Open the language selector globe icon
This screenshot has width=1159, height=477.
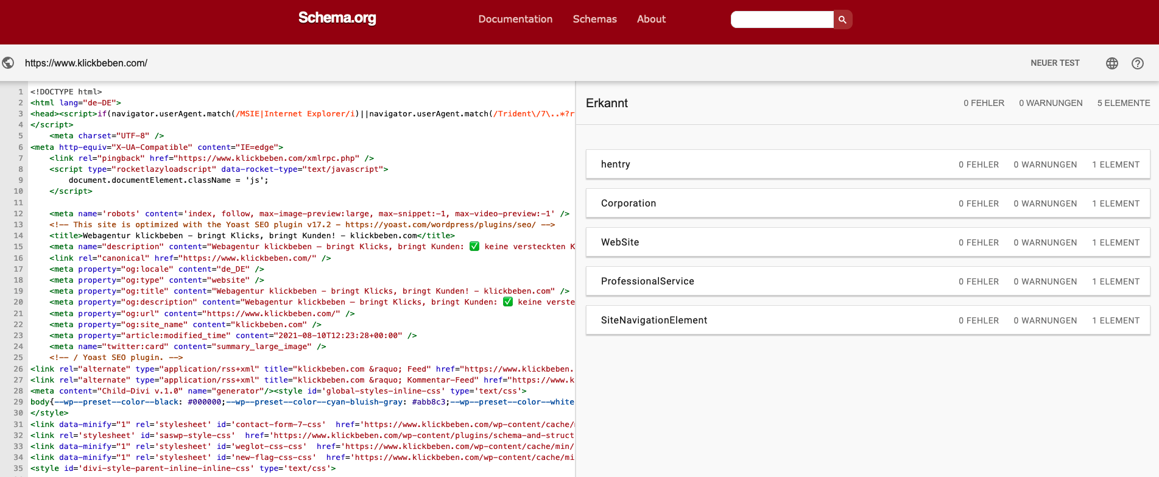pyautogui.click(x=1112, y=63)
